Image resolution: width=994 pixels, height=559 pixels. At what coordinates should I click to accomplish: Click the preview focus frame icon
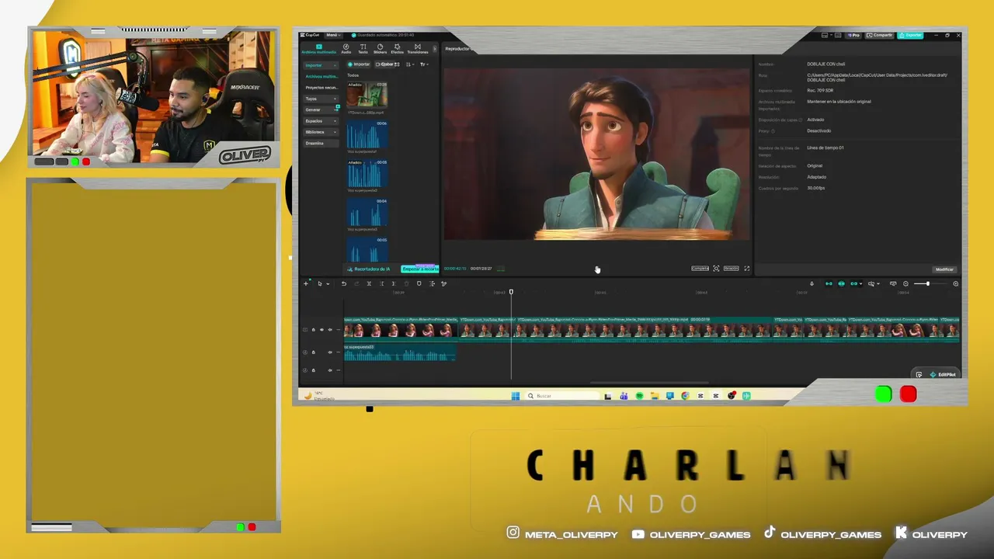[716, 269]
